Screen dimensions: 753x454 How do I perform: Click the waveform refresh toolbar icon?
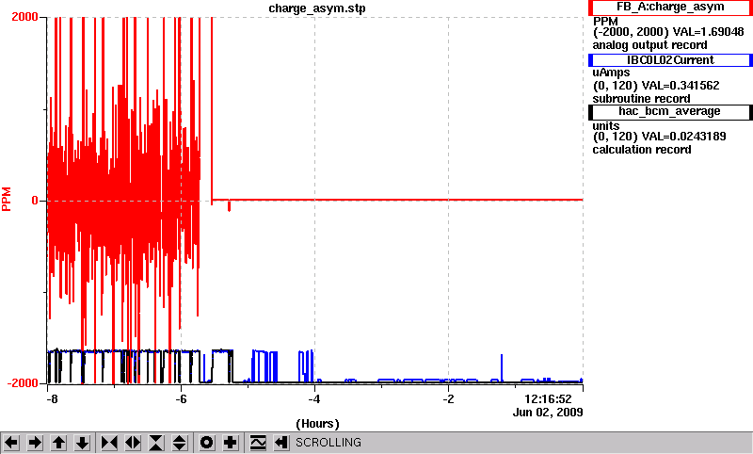point(258,443)
